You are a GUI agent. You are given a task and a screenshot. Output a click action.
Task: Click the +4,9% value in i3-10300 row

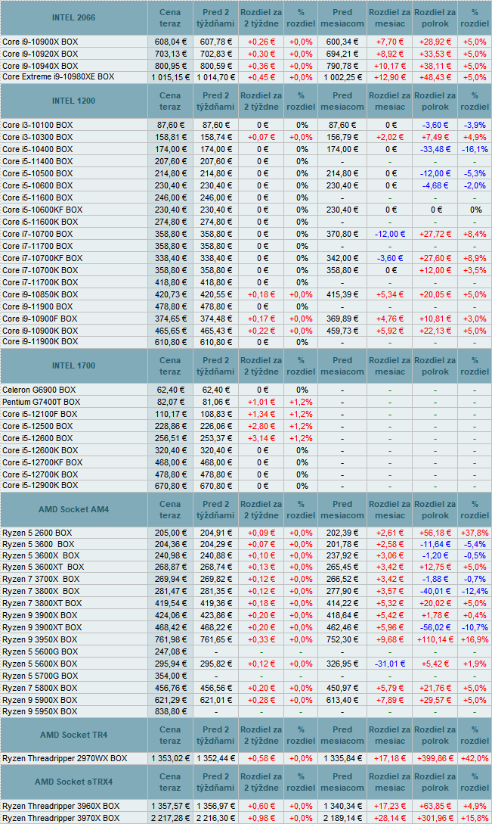(x=475, y=137)
